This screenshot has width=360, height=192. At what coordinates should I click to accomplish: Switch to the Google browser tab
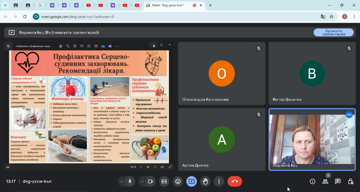[40, 5]
